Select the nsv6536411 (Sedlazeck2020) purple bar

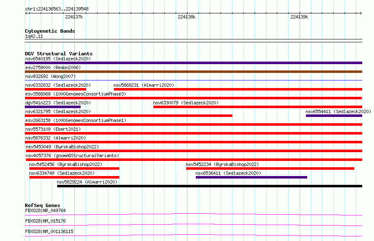tap(251, 177)
